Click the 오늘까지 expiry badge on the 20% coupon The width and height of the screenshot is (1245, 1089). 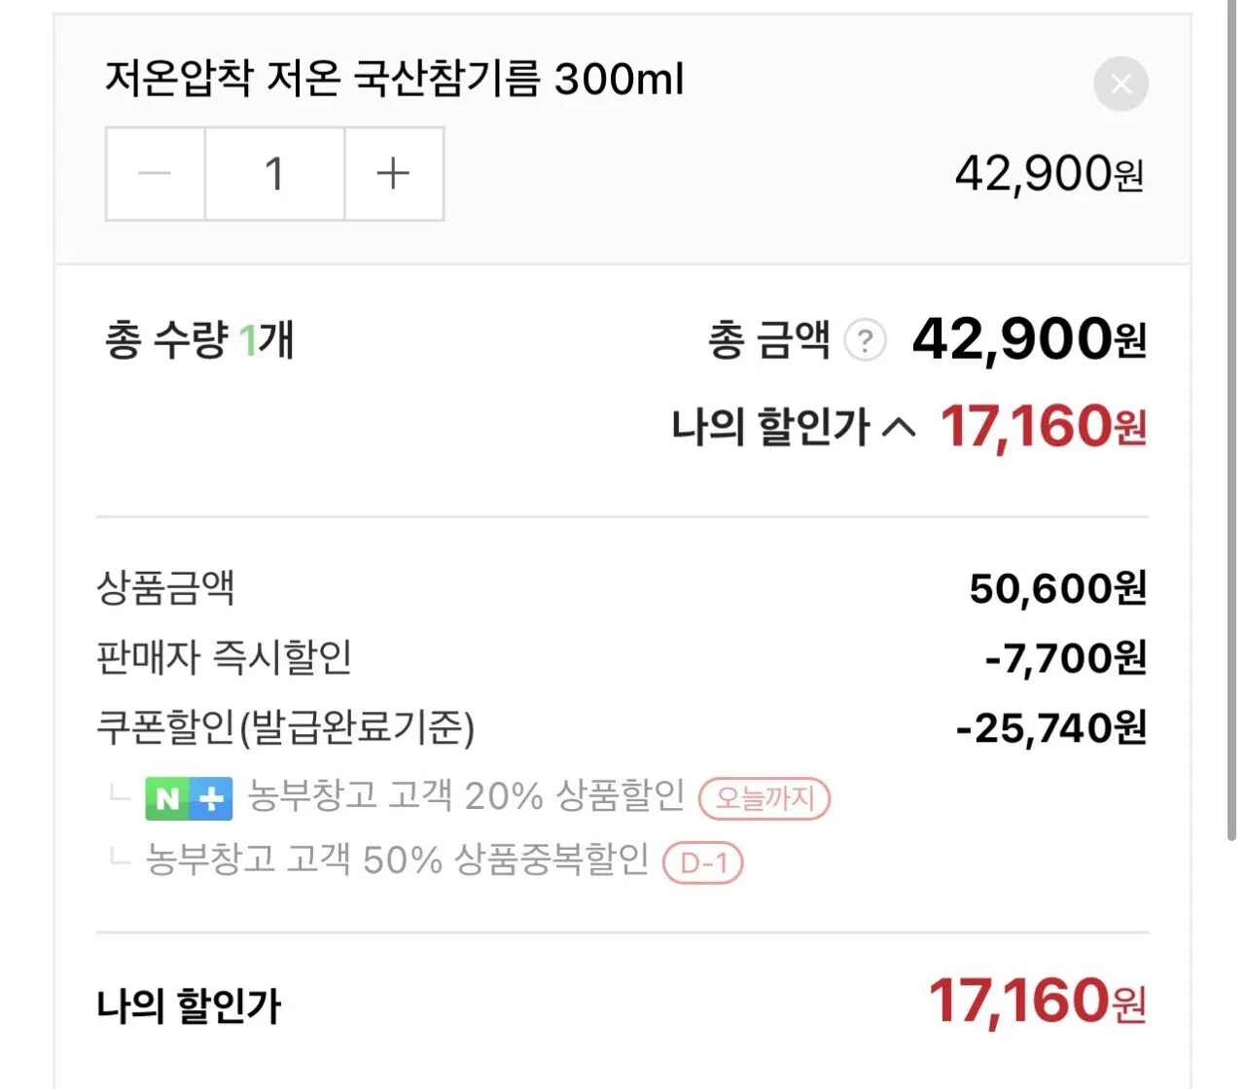pos(765,798)
